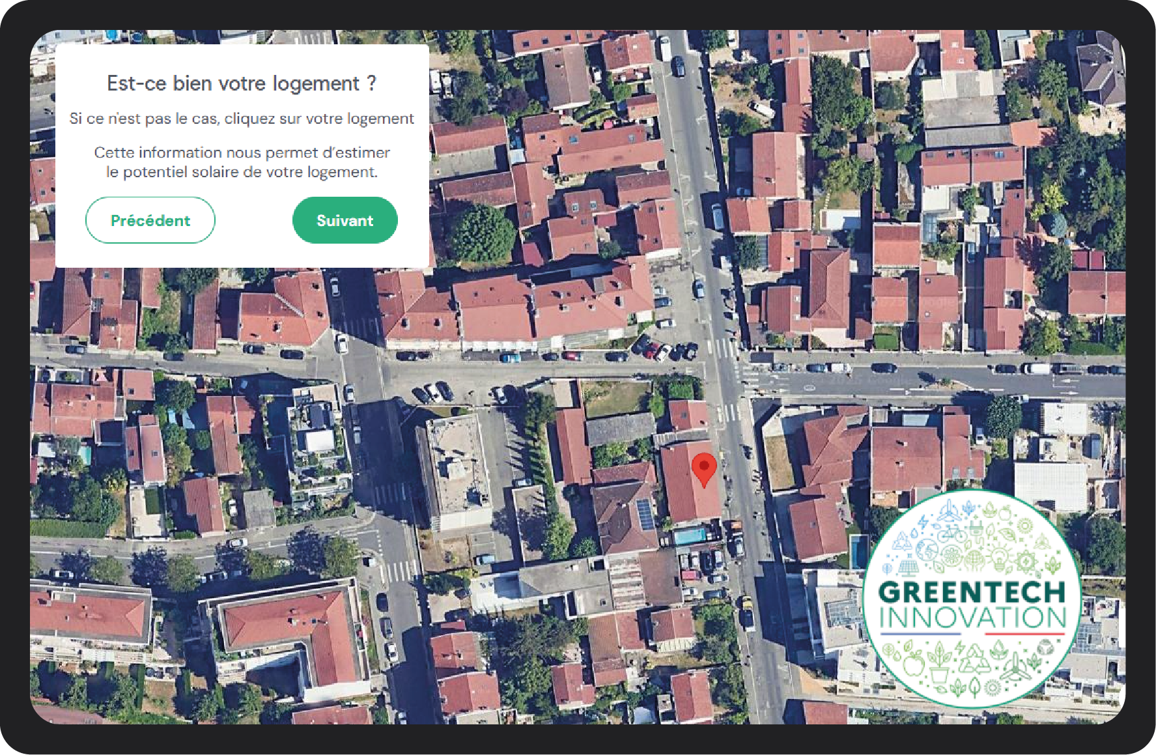Open the Greentech Innovation badge

[973, 599]
